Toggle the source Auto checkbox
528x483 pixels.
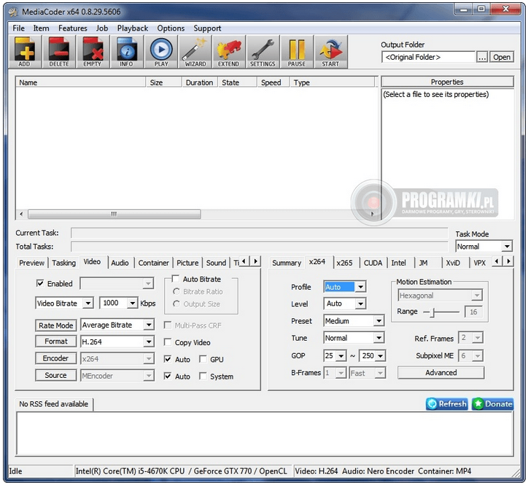[x=167, y=376]
